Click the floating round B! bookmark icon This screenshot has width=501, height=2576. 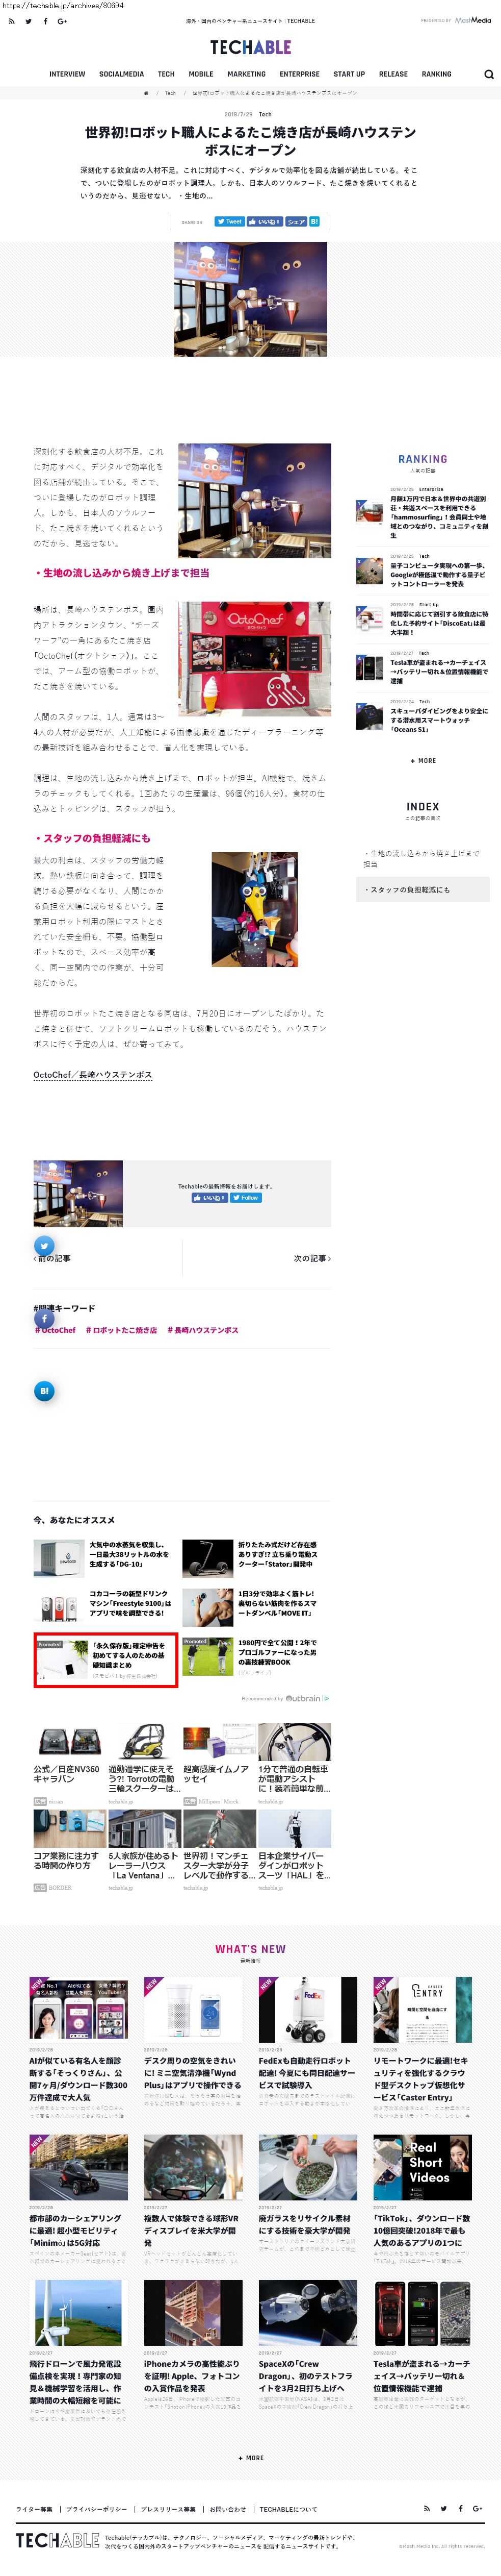click(x=44, y=1391)
